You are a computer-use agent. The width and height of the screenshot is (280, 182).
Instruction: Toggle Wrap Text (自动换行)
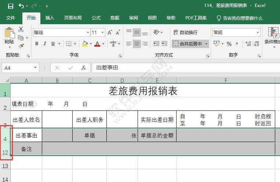click(185, 33)
